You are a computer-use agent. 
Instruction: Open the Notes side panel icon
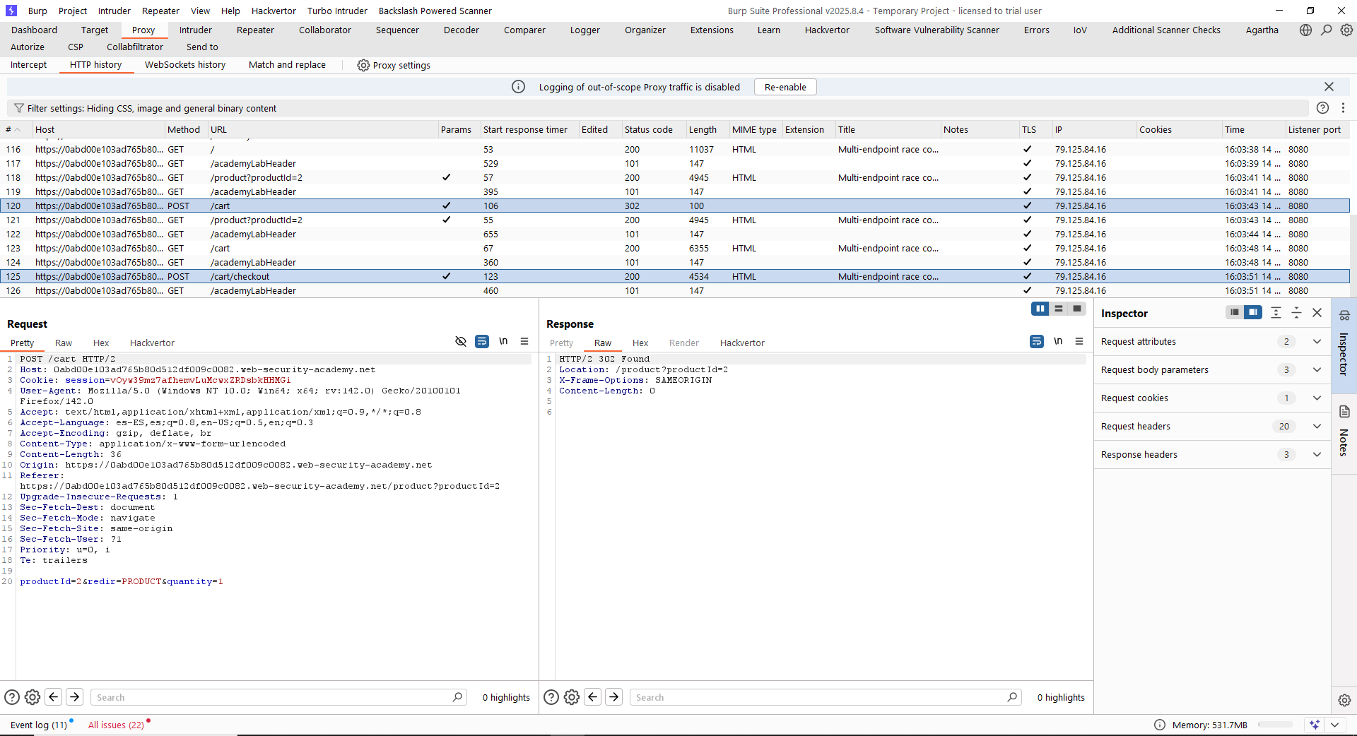tap(1344, 412)
